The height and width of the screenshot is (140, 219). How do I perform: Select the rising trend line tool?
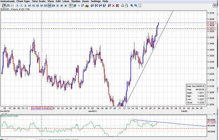pos(92,6)
